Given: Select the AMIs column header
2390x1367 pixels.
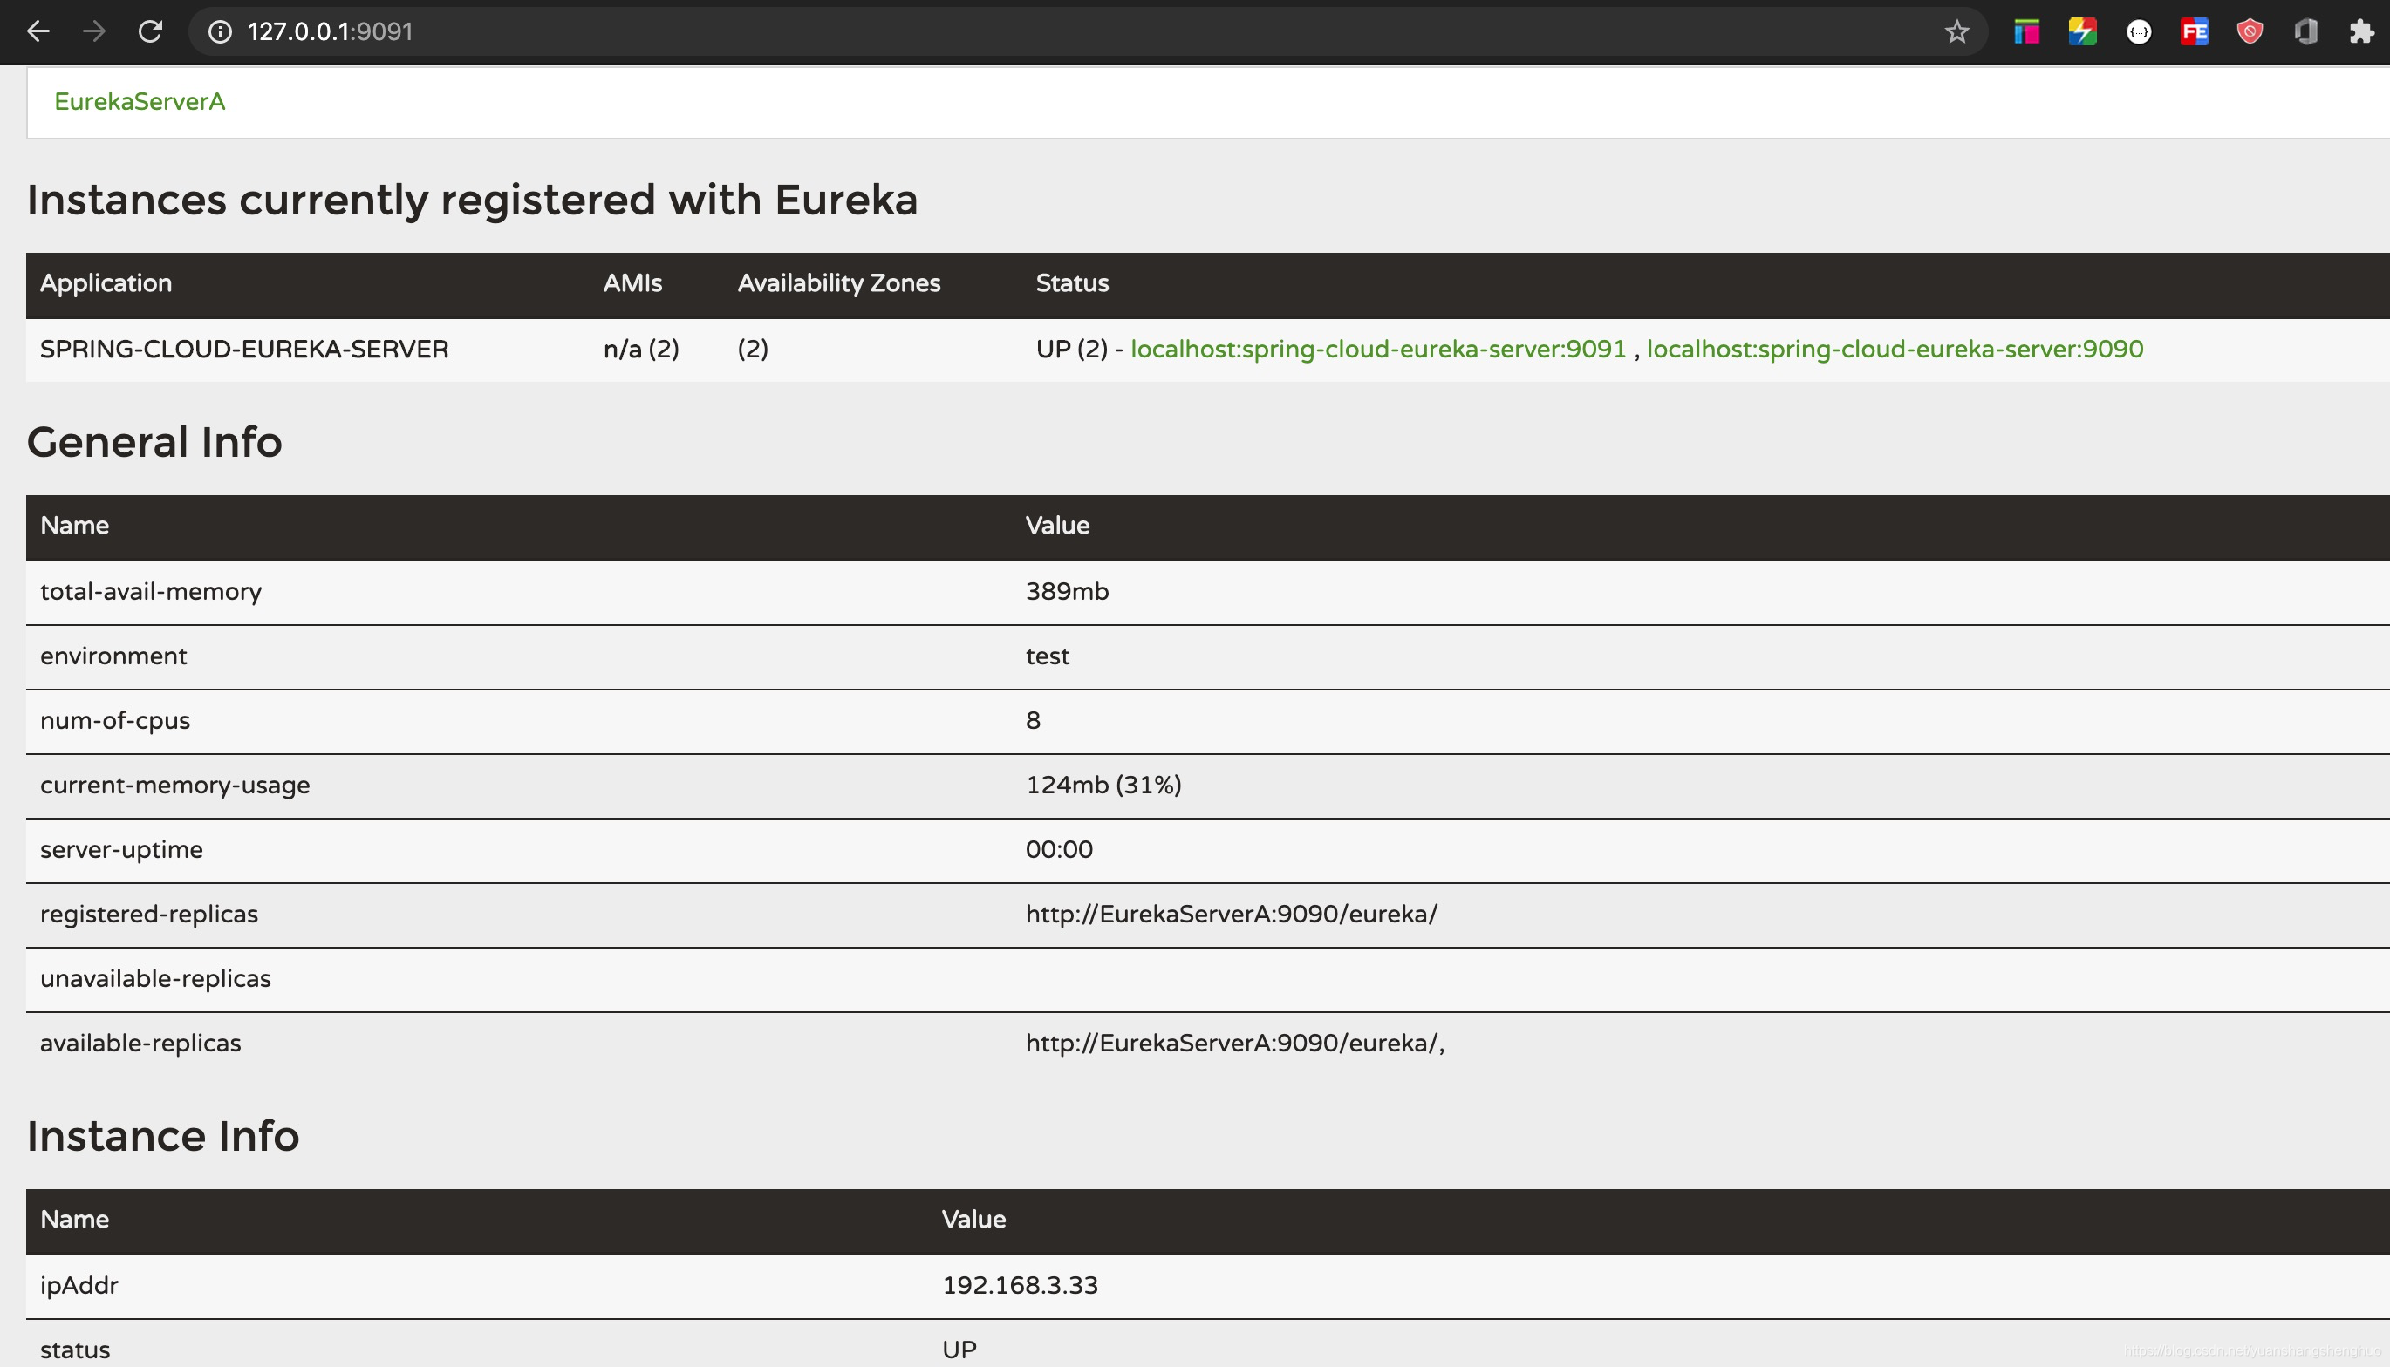Looking at the screenshot, I should tap(632, 282).
